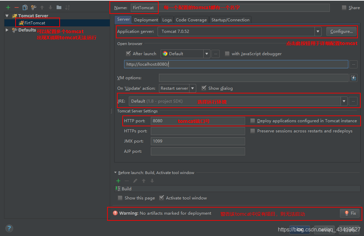Expand the Defaults tree node
Viewport: 364px width, 236px height.
coord(7,30)
